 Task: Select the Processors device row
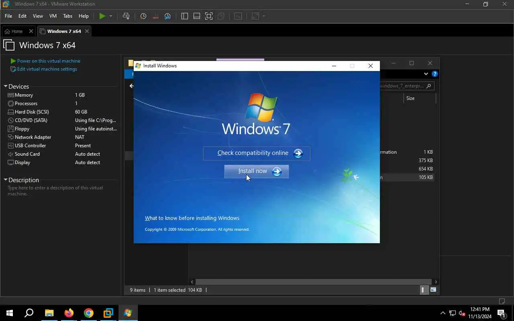[x=62, y=104]
